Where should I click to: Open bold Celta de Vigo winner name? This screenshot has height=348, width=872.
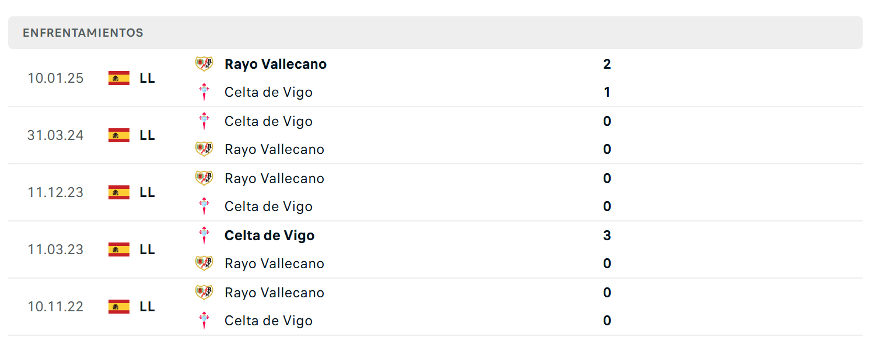click(x=269, y=235)
